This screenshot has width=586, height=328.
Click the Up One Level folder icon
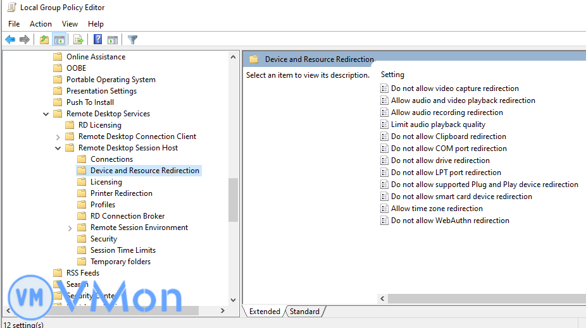point(44,40)
